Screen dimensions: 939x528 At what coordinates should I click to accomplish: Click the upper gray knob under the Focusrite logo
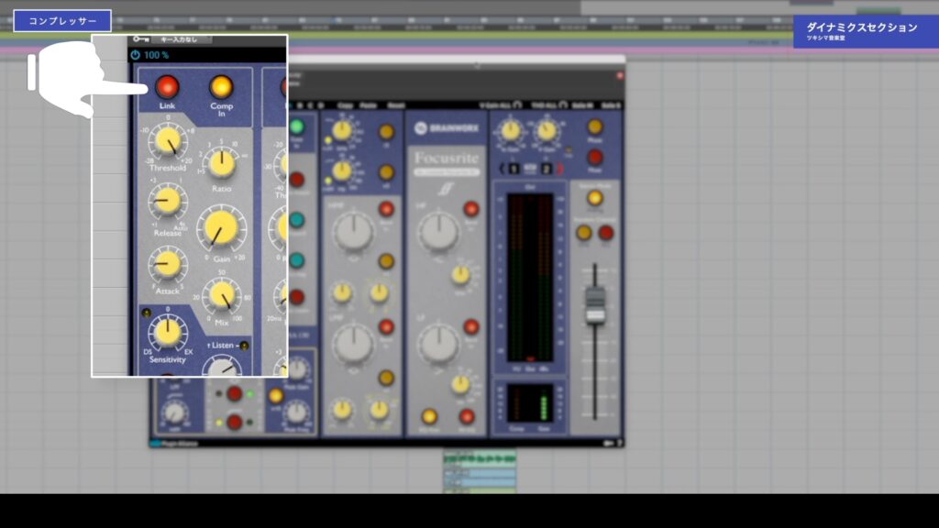coord(438,231)
